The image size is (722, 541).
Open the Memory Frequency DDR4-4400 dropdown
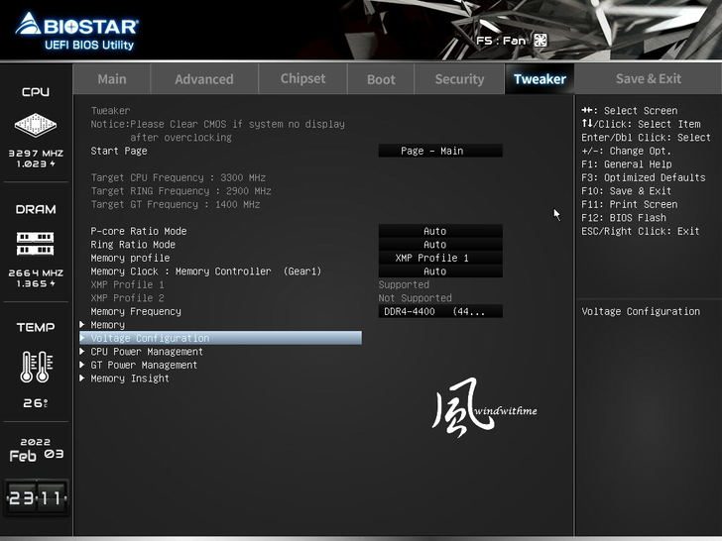[x=440, y=312]
